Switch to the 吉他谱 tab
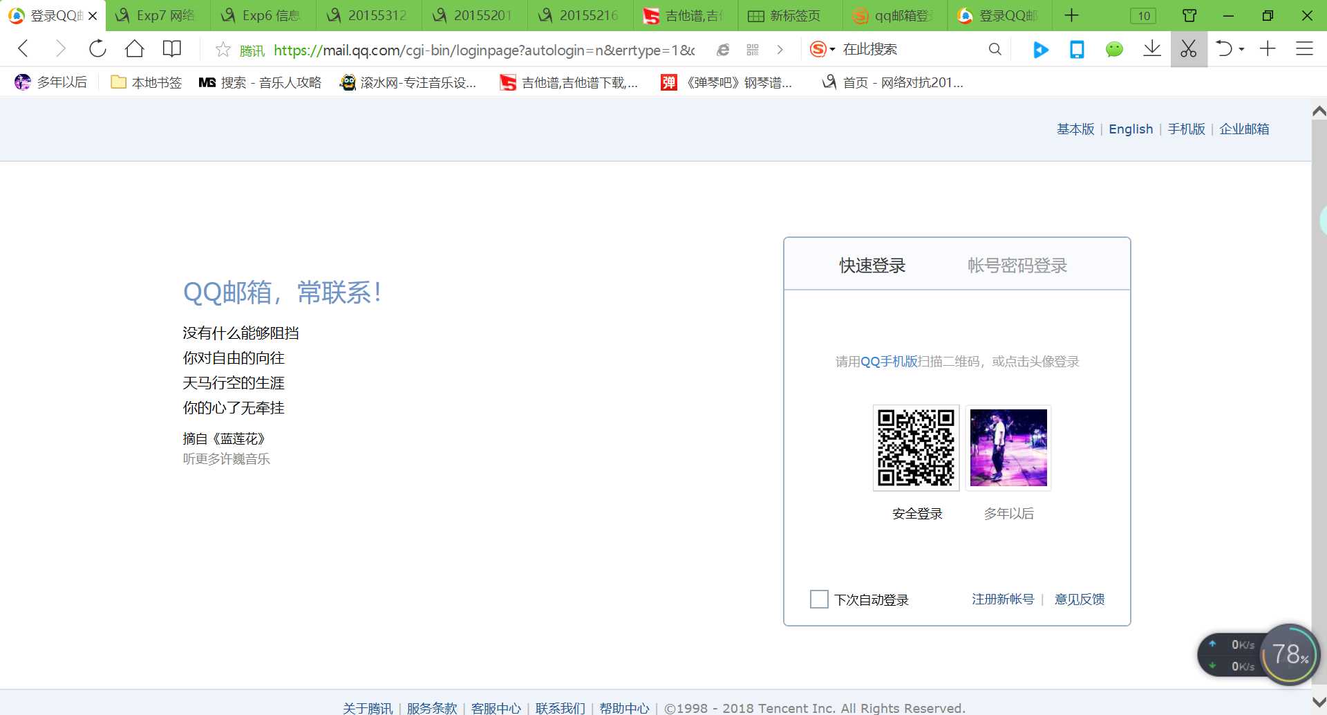 pos(686,15)
